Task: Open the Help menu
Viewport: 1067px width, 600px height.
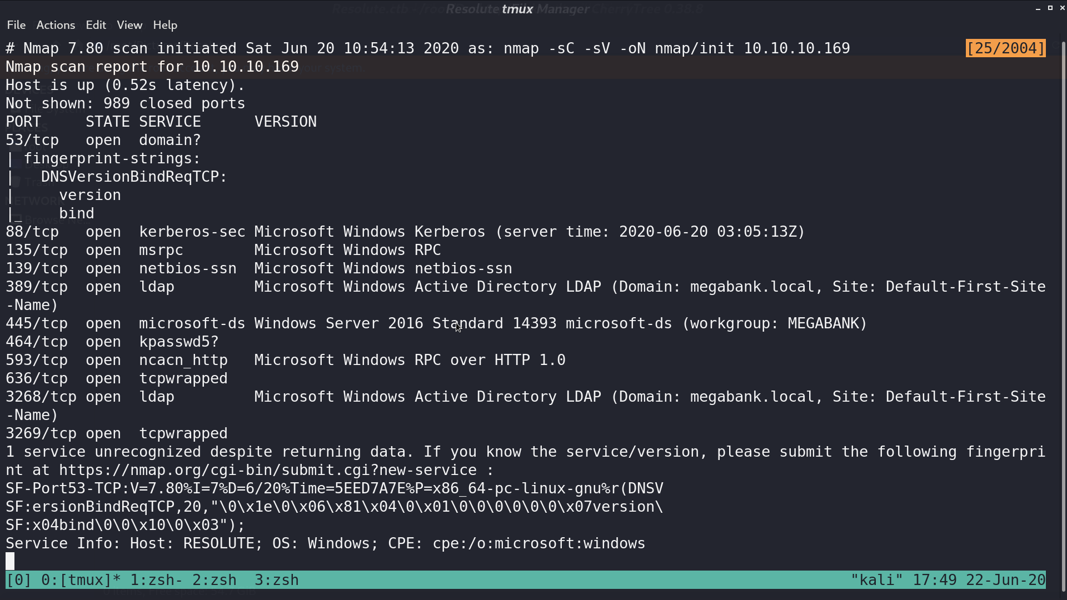Action: tap(165, 25)
